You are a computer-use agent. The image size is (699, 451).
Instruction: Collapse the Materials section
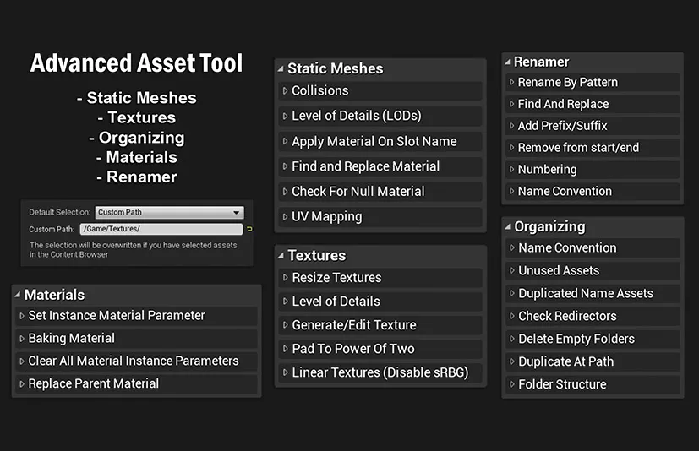tap(18, 295)
